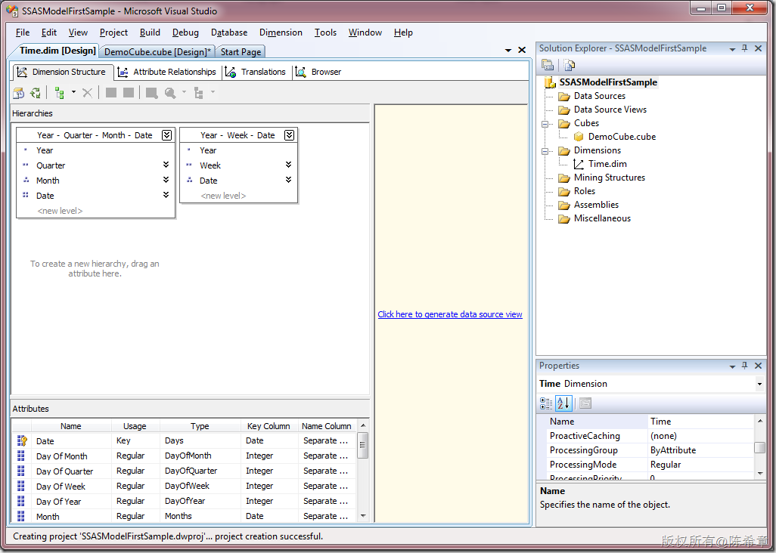The width and height of the screenshot is (776, 553).
Task: Click the Delete (X) toolbar icon
Action: point(87,92)
